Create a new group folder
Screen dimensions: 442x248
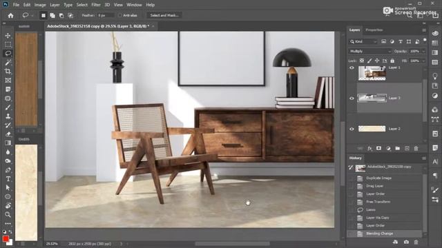[398, 149]
